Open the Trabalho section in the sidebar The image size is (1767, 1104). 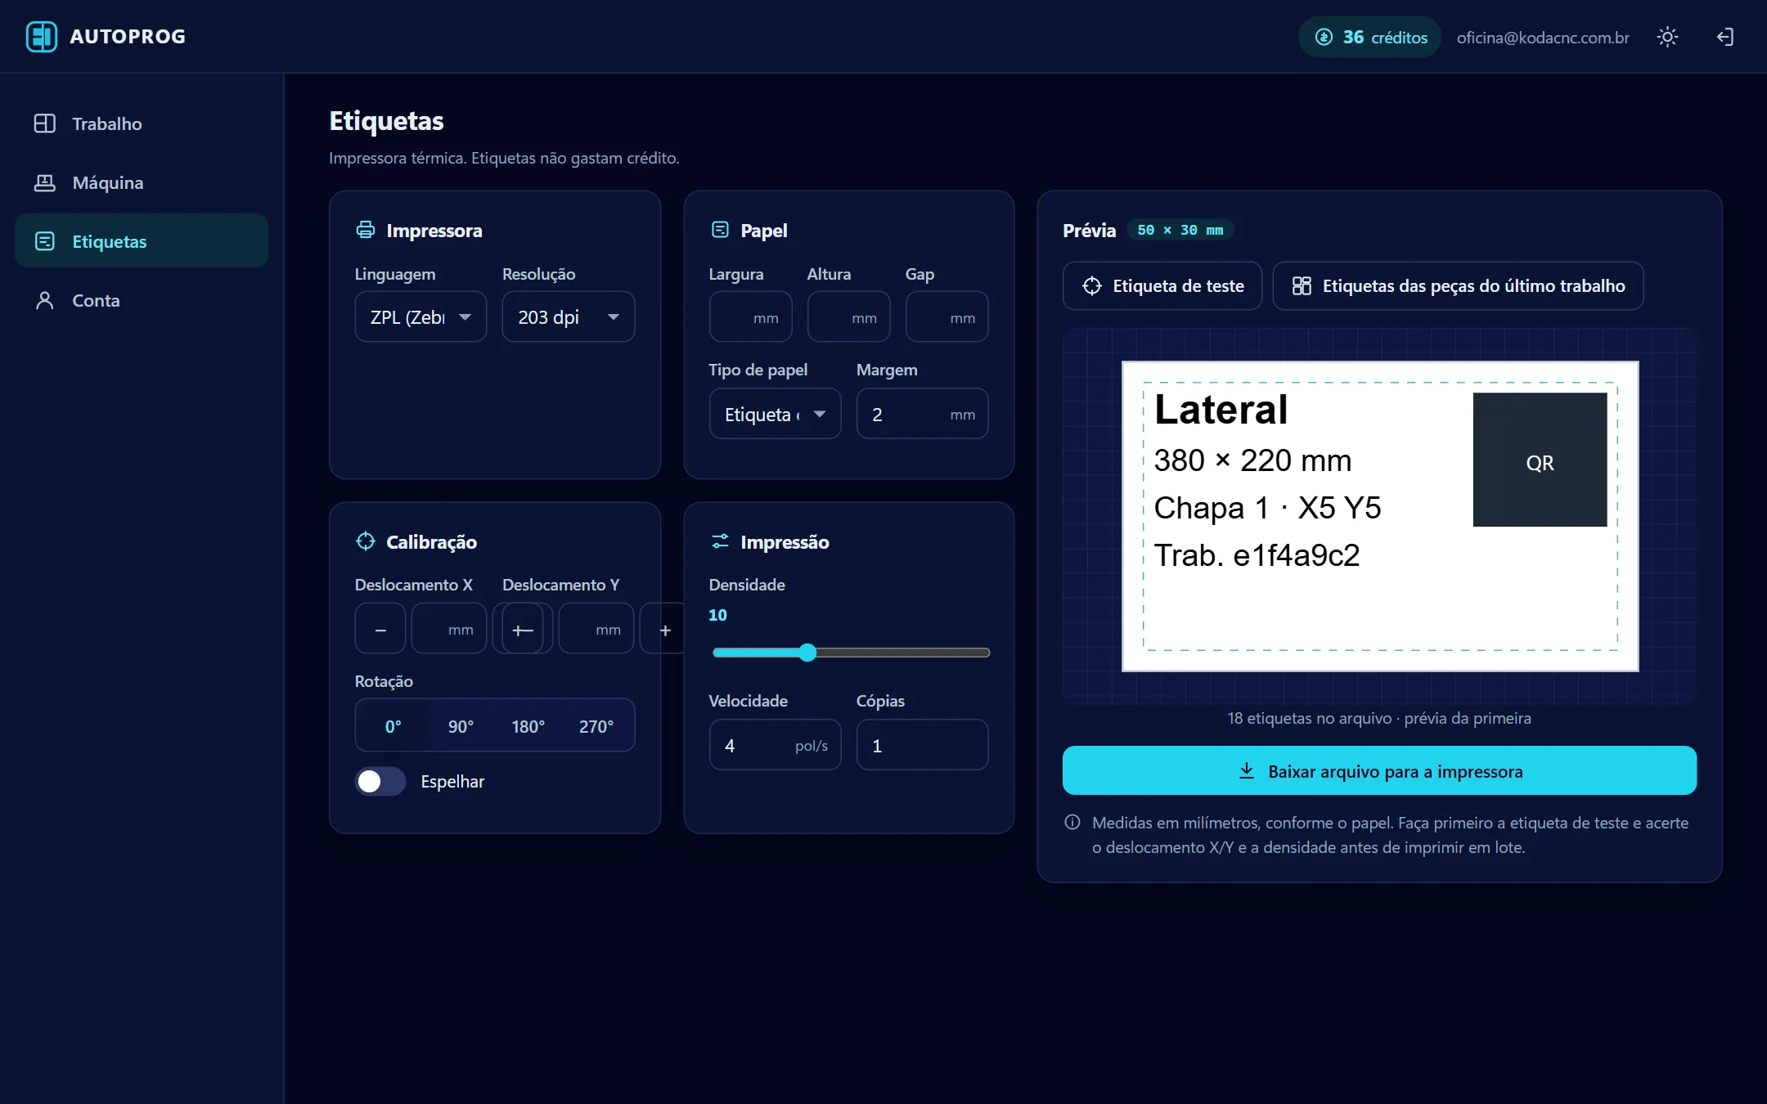point(142,123)
